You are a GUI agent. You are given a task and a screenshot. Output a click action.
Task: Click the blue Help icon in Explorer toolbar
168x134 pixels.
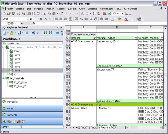click(57, 33)
